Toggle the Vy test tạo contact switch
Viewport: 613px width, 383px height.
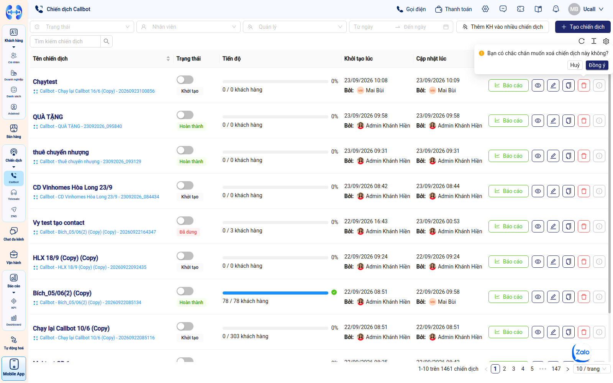[x=185, y=221]
